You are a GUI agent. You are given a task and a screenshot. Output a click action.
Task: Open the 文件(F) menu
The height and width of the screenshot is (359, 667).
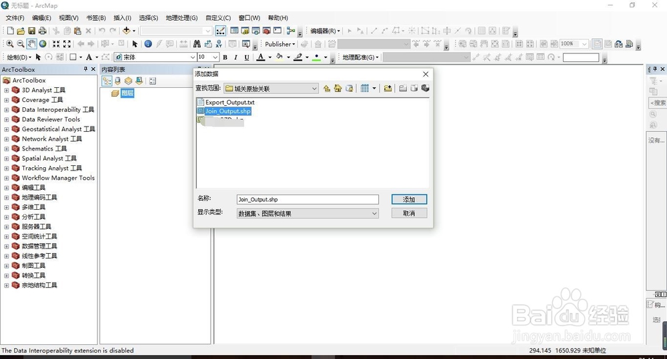(x=15, y=18)
